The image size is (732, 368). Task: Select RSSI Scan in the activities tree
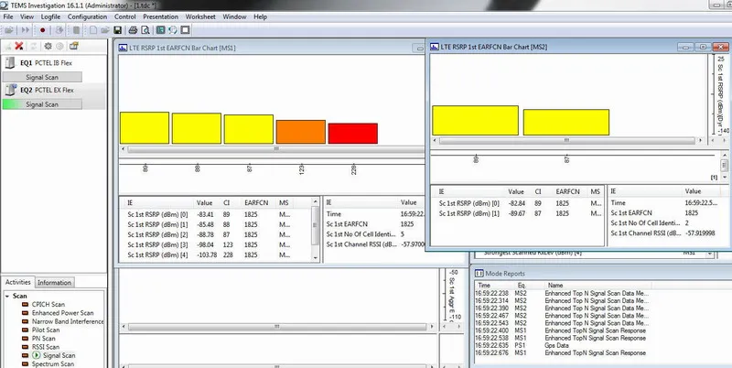[x=45, y=347]
